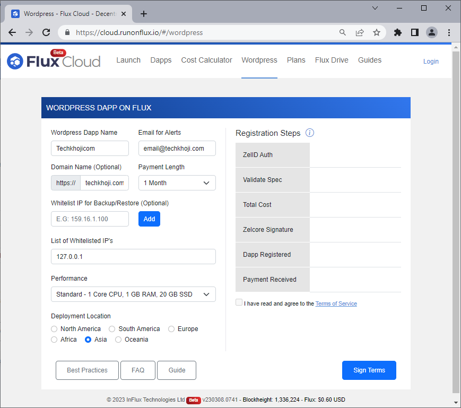Click the Flux Cloud tab favicon
The height and width of the screenshot is (408, 461).
(x=15, y=14)
